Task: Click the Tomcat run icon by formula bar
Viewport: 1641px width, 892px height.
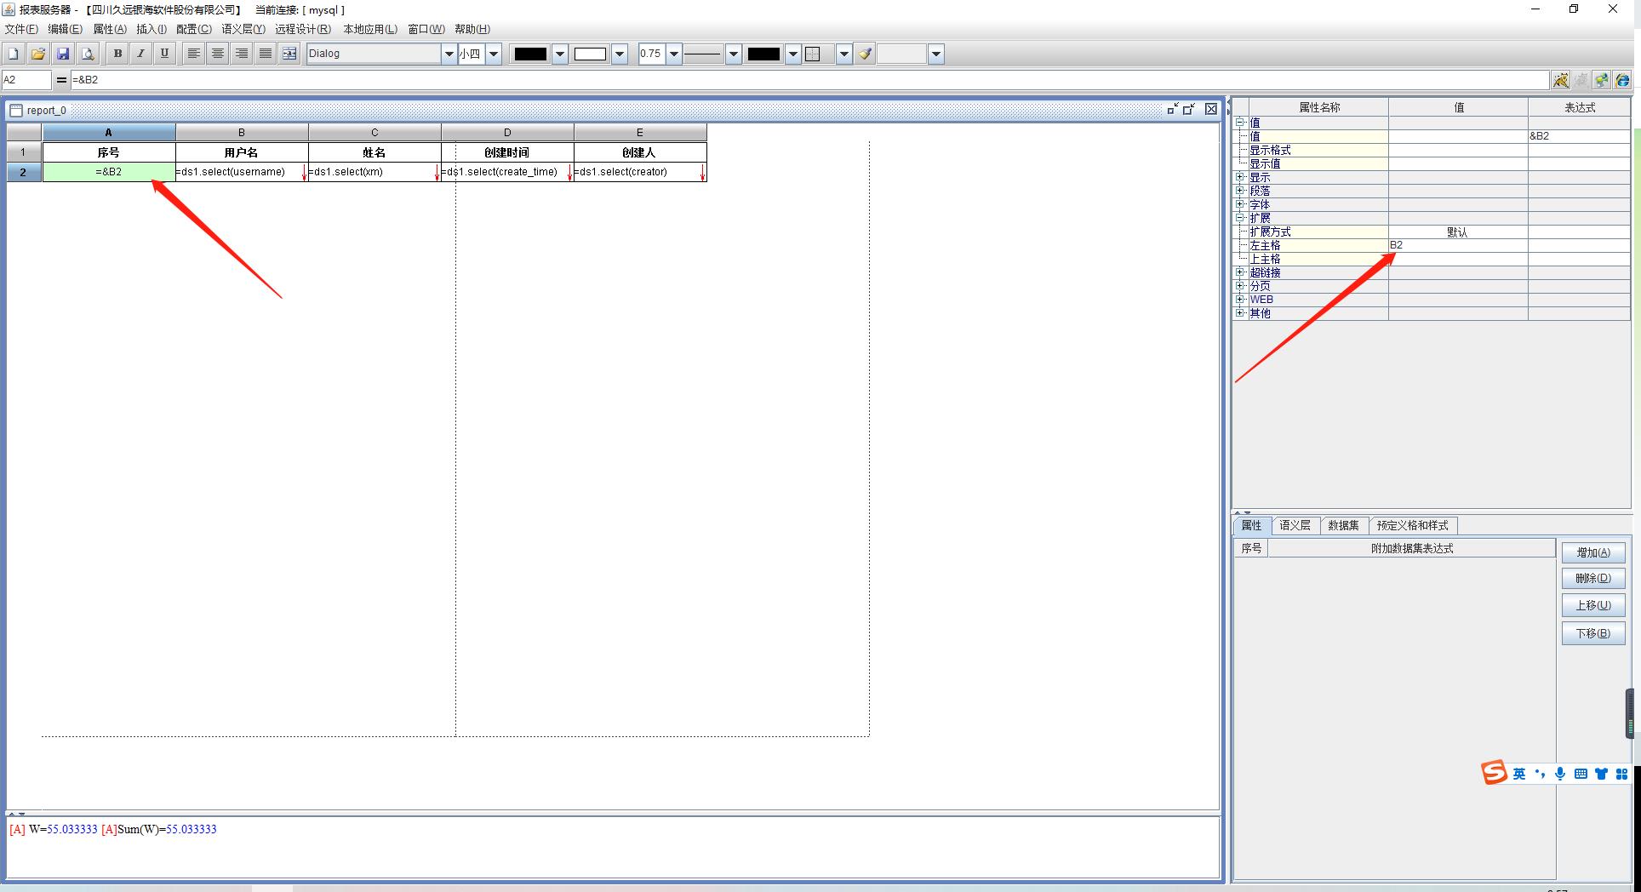Action: pos(1561,80)
